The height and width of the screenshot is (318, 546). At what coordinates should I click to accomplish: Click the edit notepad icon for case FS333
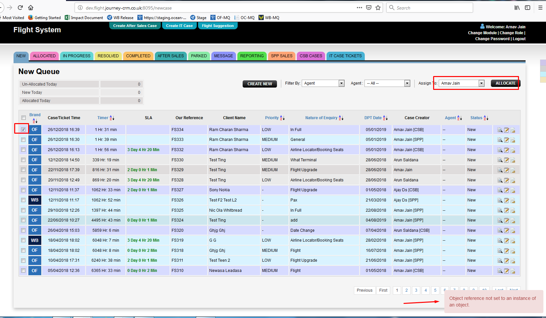click(506, 140)
